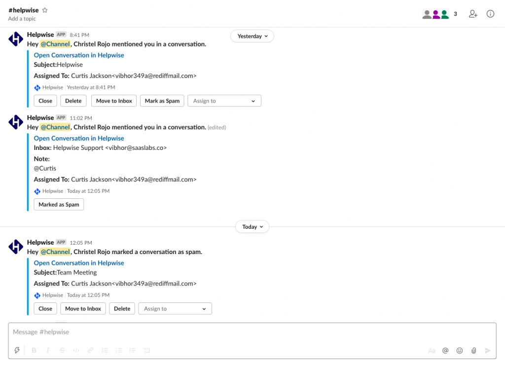This screenshot has width=505, height=368.
Task: View the channel members avatars
Action: tap(436, 14)
